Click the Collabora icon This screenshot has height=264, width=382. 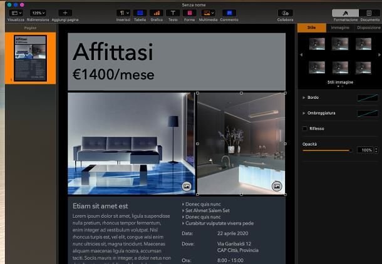click(285, 13)
